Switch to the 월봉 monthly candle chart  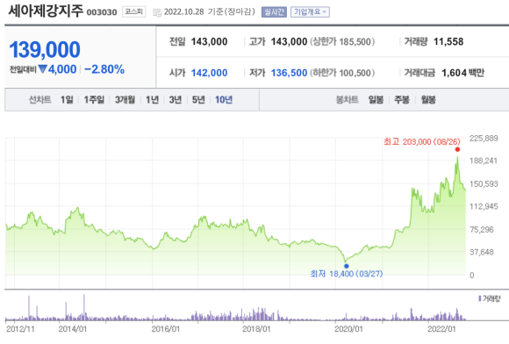click(428, 100)
